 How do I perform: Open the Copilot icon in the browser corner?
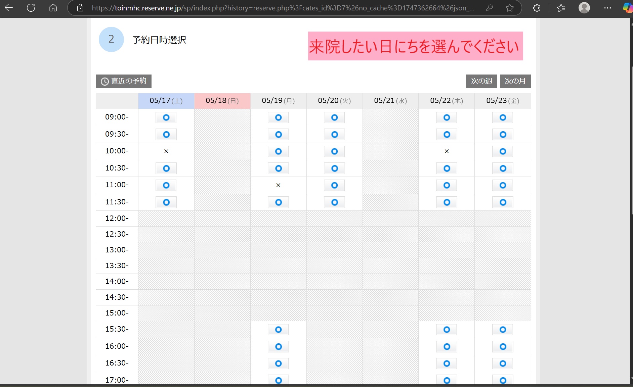tap(627, 8)
